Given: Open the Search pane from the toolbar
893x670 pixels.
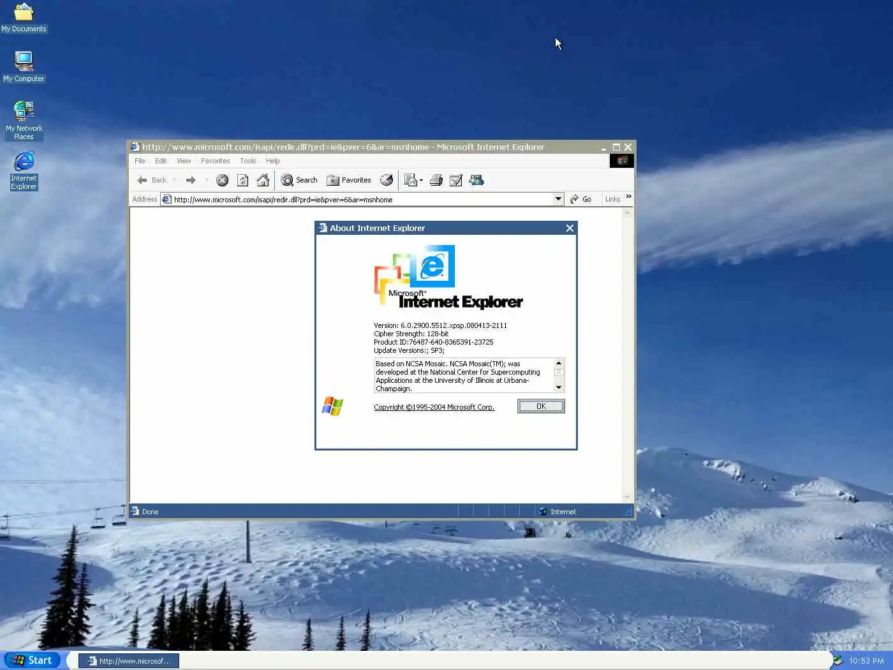Looking at the screenshot, I should coord(299,180).
